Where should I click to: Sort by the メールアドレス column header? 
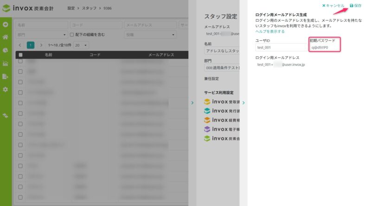[x=161, y=55]
